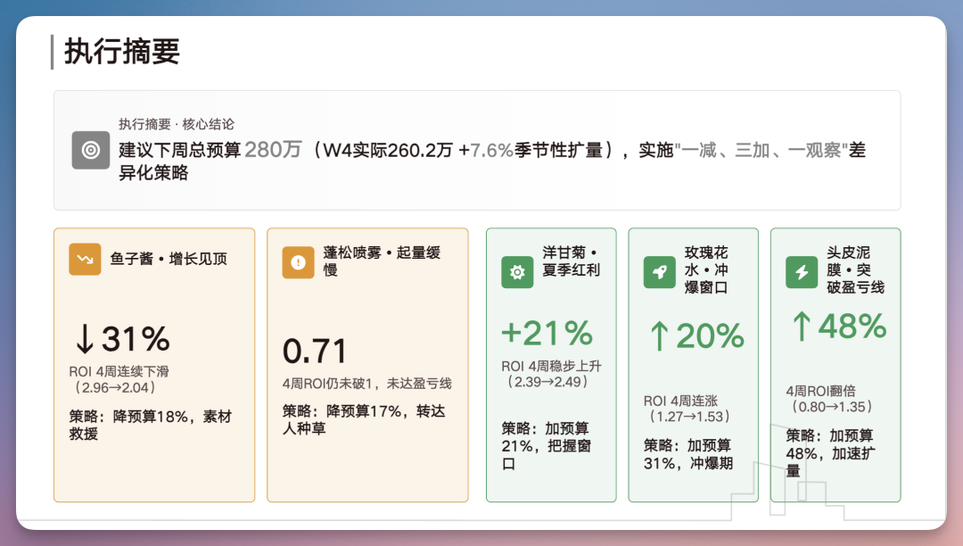Click the gray target icon beside 核心结论
963x546 pixels.
pyautogui.click(x=90, y=150)
